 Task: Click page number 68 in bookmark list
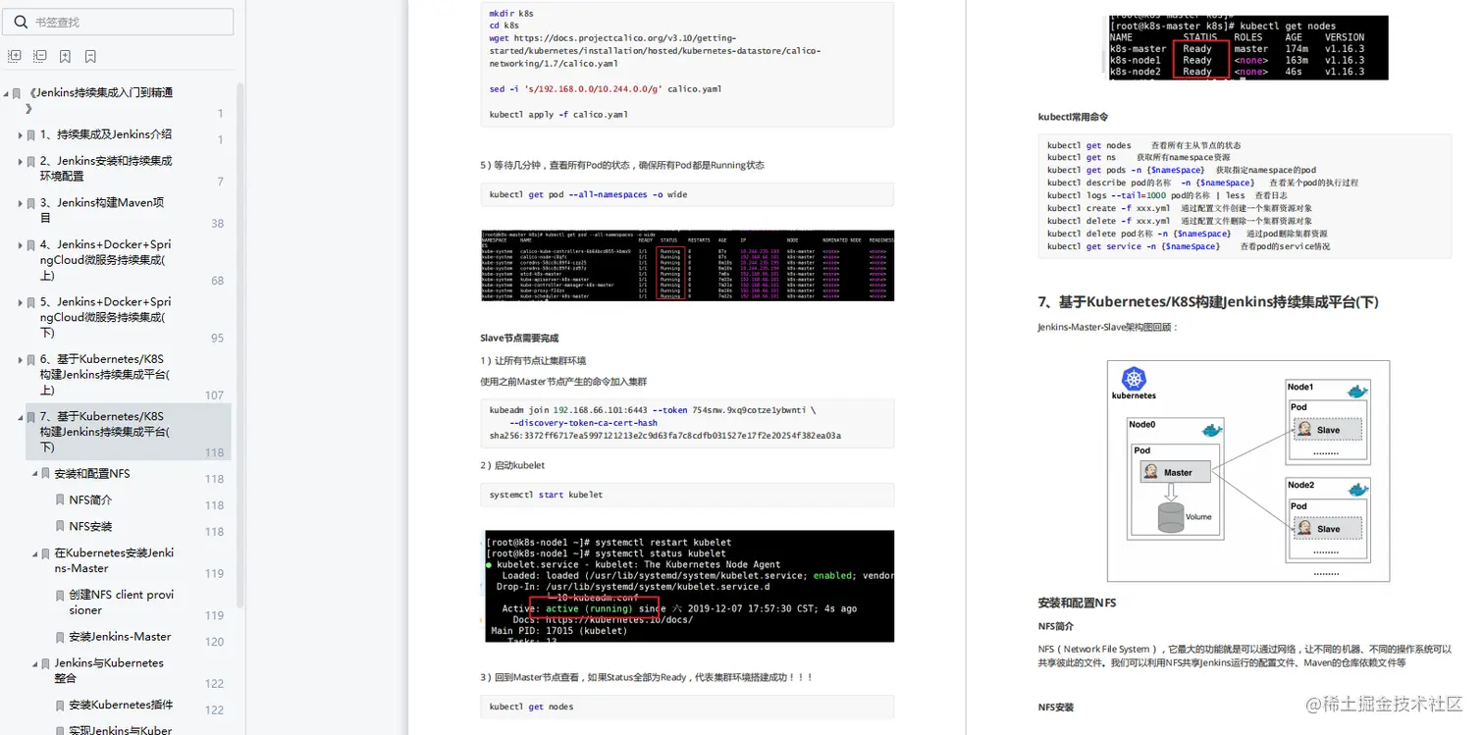218,280
